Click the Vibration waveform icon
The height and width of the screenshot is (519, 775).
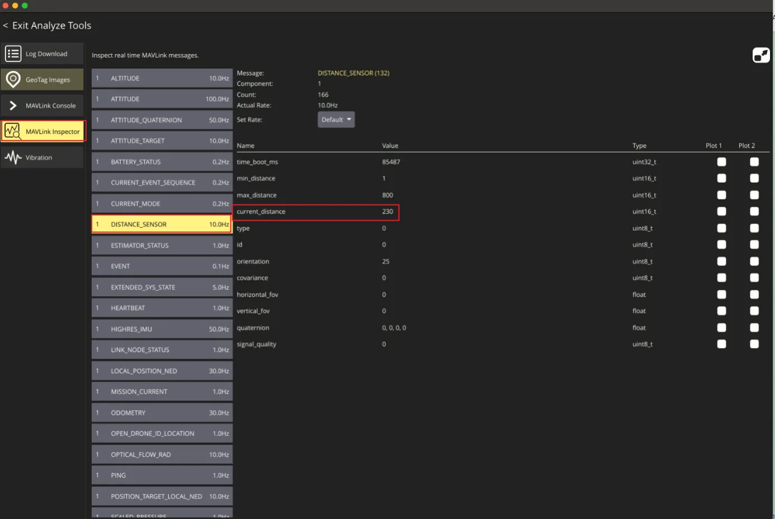[13, 158]
